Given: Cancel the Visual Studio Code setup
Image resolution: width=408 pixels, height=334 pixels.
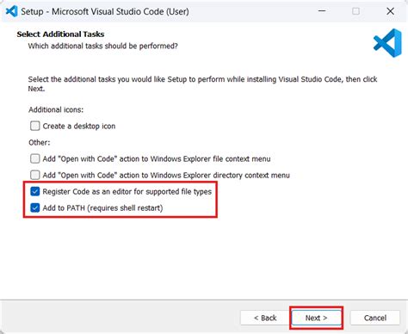Looking at the screenshot, I should pyautogui.click(x=375, y=318).
